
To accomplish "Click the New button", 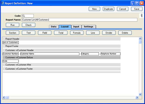I will 94,9.
